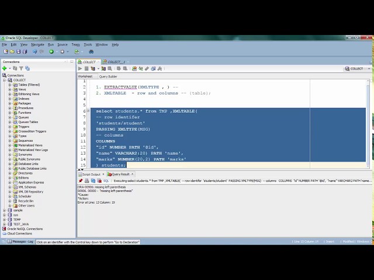Click the Undo arrow icon in main toolbar
The height and width of the screenshot is (280, 374).
(35, 51)
